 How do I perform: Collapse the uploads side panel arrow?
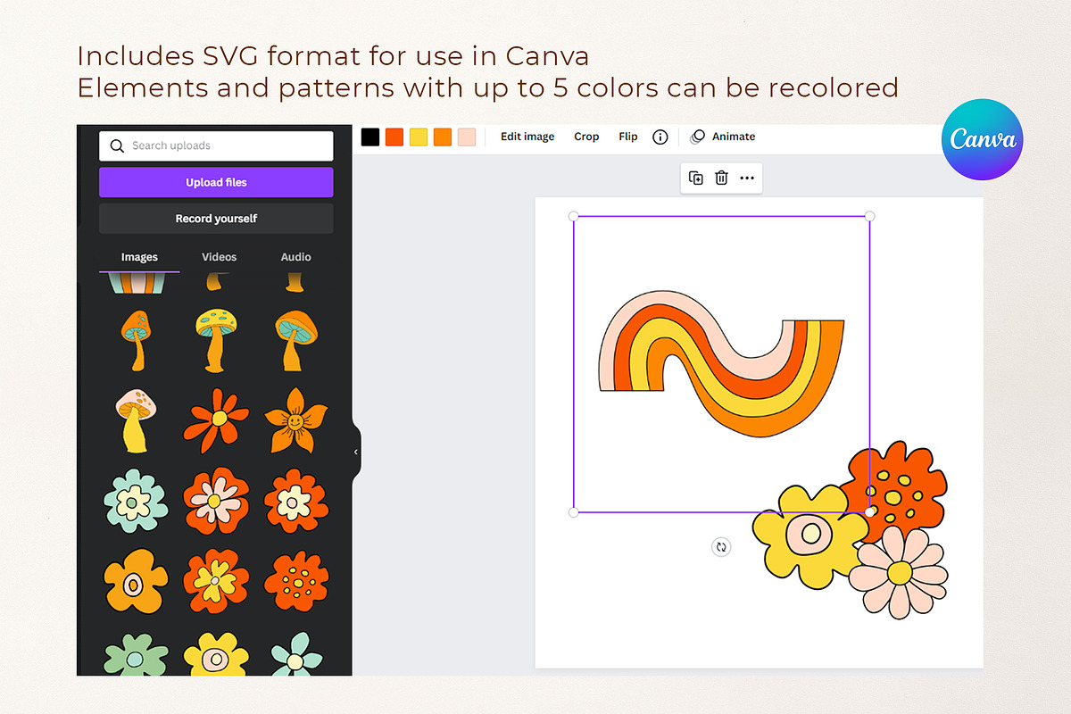click(356, 452)
